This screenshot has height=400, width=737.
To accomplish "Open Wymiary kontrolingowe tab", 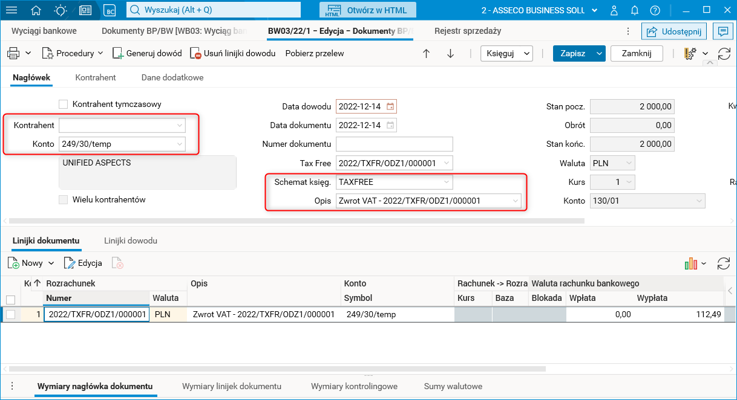I will coord(354,386).
